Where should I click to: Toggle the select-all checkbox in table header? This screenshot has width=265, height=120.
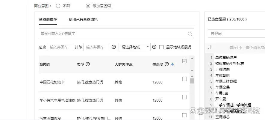click(x=184, y=61)
